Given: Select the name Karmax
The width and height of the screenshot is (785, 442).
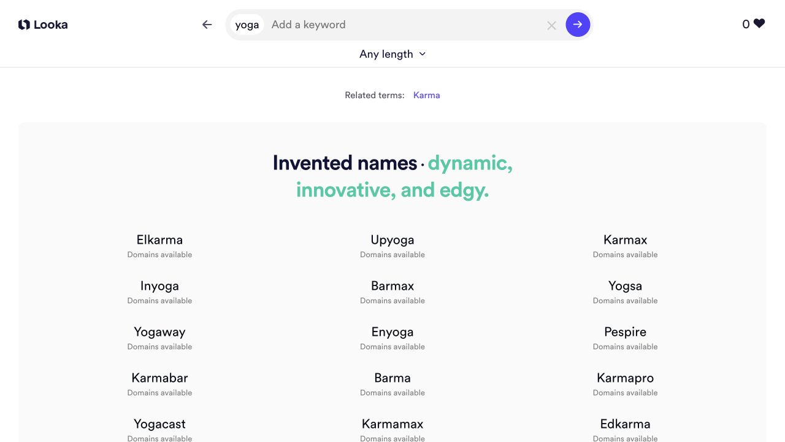Looking at the screenshot, I should coord(626,240).
